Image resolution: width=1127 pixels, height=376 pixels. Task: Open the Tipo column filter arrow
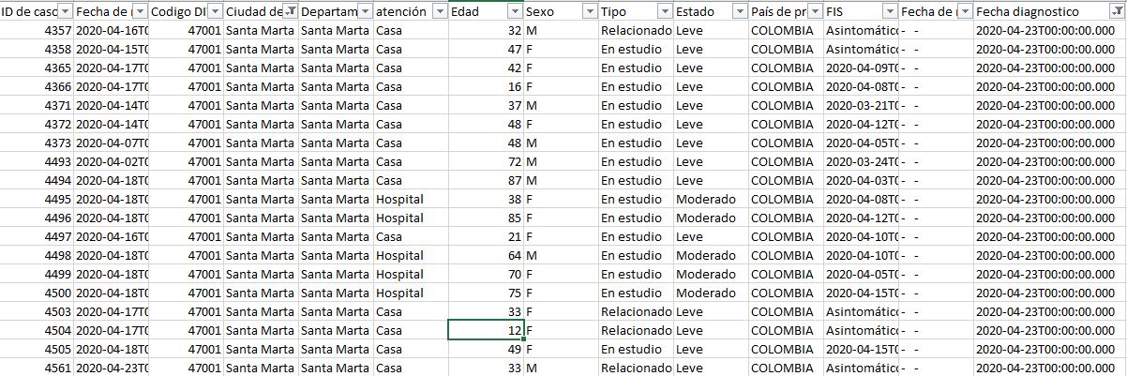pyautogui.click(x=664, y=11)
